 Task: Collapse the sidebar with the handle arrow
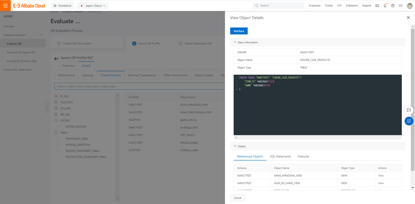click(x=47, y=108)
